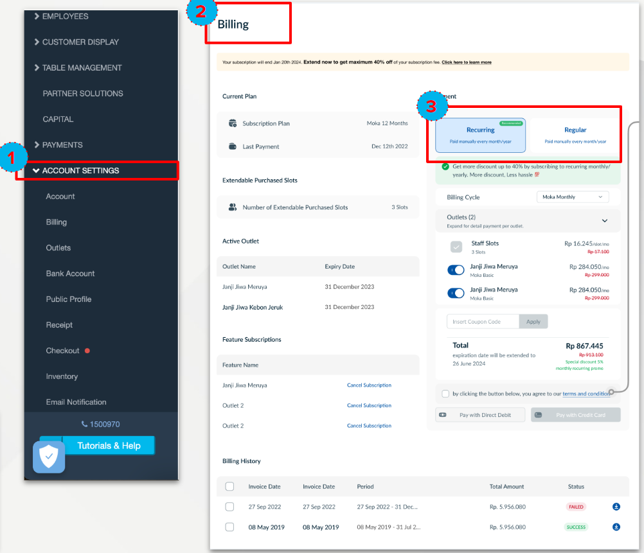Cancel subscription for the Janji Jiwa Meruya feature
This screenshot has height=553, width=644.
pyautogui.click(x=369, y=385)
